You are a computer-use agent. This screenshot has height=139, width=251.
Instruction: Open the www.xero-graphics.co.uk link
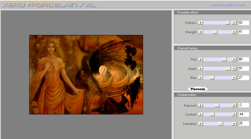228,5
